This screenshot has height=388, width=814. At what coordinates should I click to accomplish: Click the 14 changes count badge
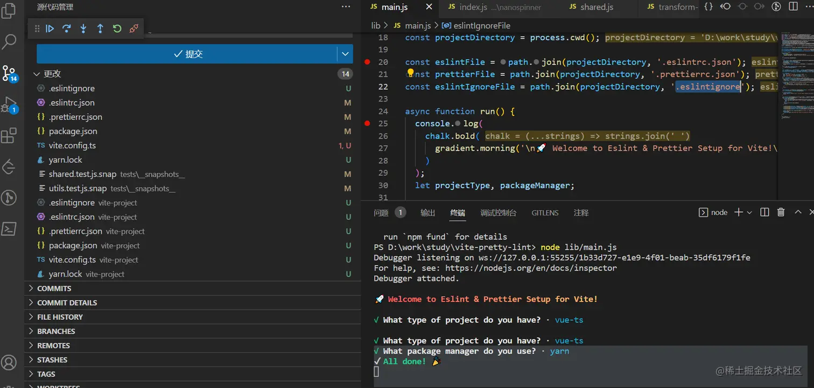click(345, 74)
